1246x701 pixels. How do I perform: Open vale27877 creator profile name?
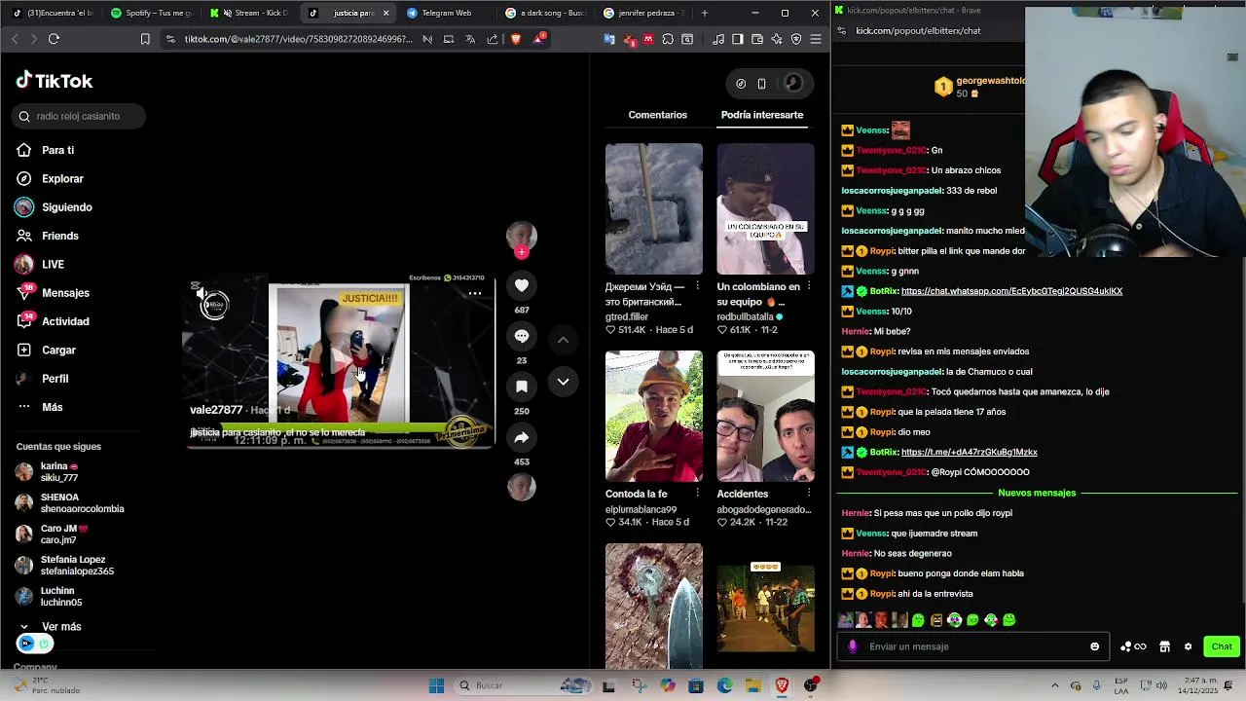click(x=216, y=410)
